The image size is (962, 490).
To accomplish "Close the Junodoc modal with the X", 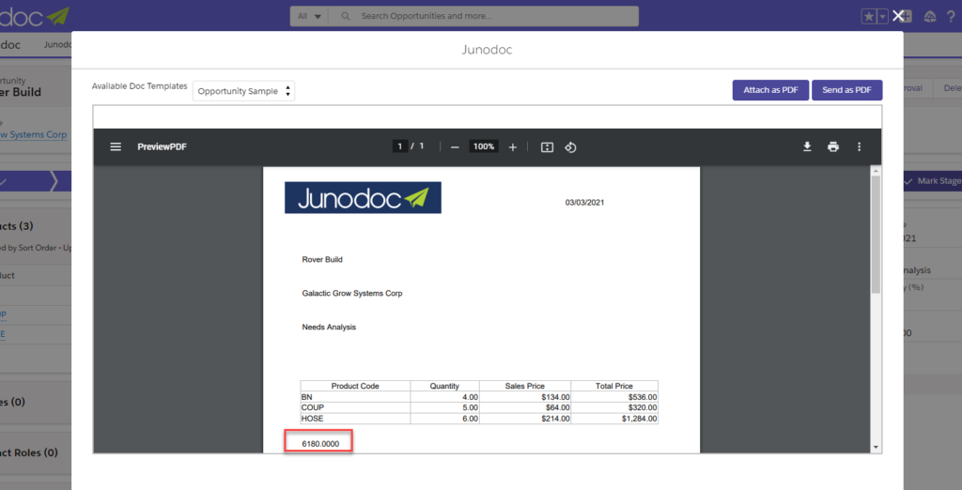I will (x=898, y=16).
